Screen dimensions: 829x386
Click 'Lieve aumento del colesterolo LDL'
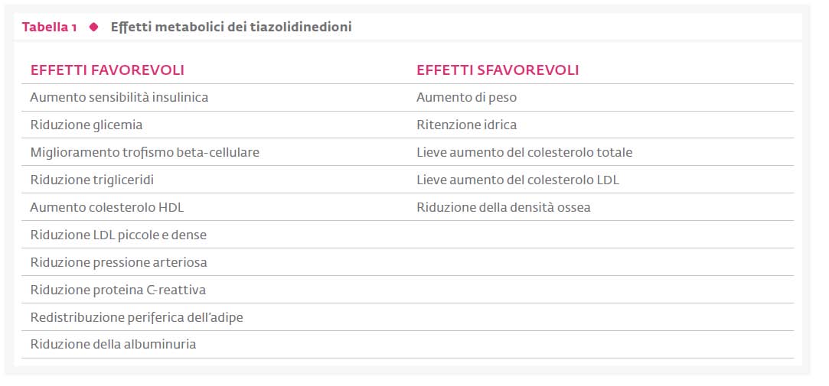pyautogui.click(x=517, y=180)
